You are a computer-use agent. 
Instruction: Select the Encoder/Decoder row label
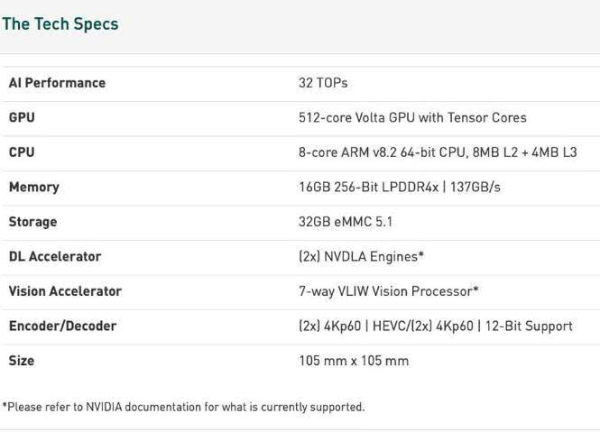[x=63, y=326]
